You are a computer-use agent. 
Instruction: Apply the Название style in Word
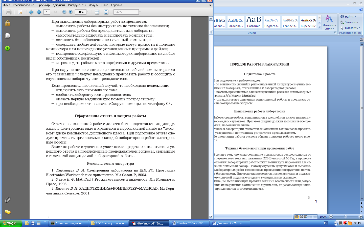[x=254, y=22]
